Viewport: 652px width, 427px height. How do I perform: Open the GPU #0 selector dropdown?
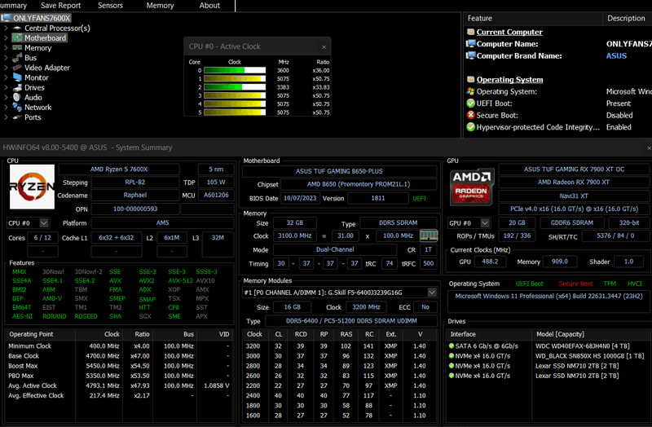(484, 223)
